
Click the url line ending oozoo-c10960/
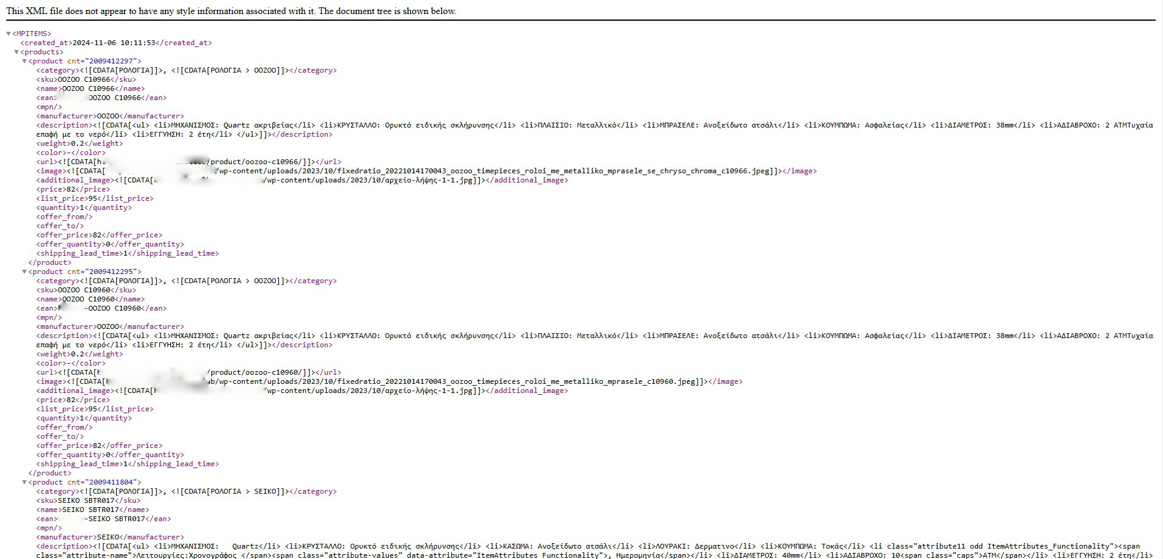(189, 372)
